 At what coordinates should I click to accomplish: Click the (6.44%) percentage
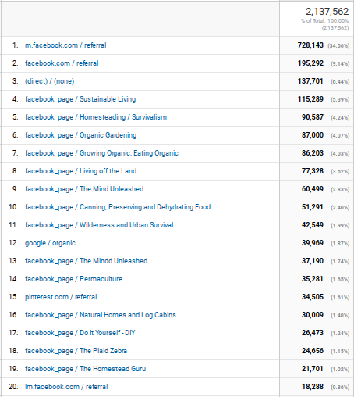[x=340, y=82]
